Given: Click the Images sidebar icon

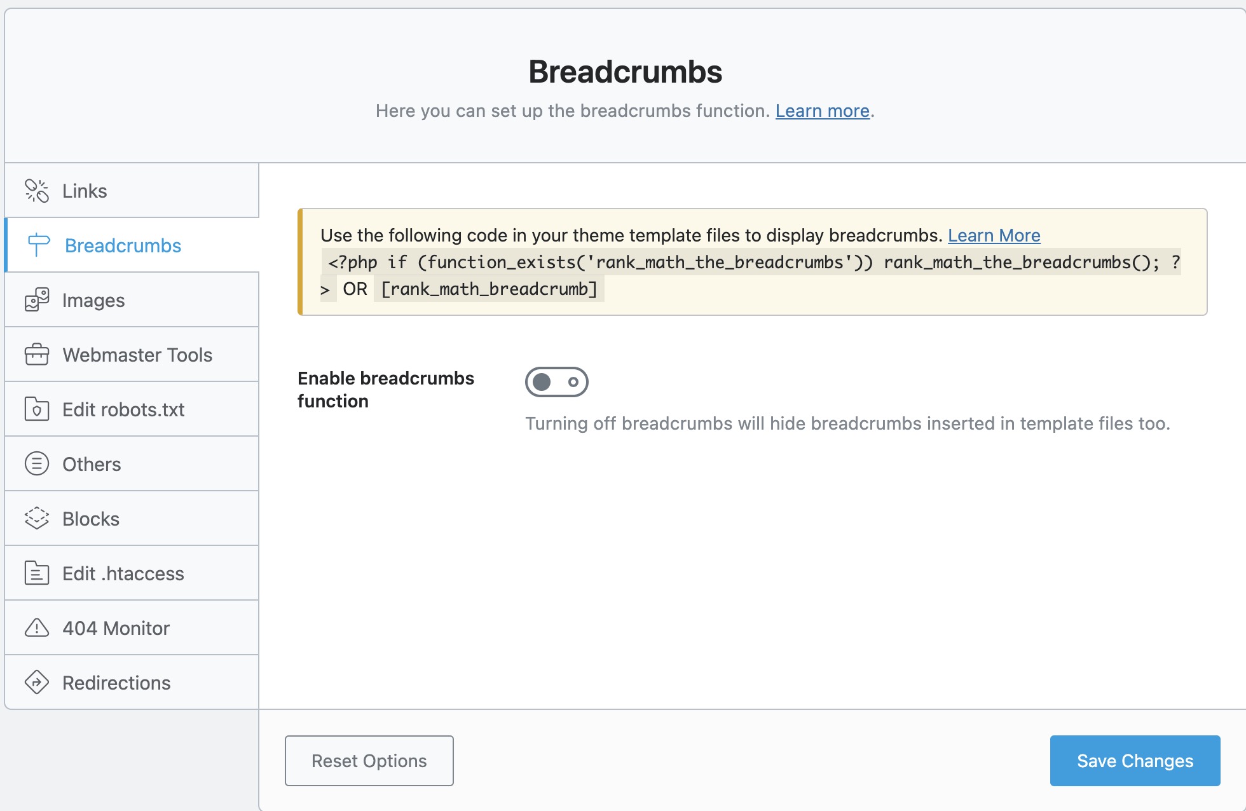Looking at the screenshot, I should tap(37, 300).
